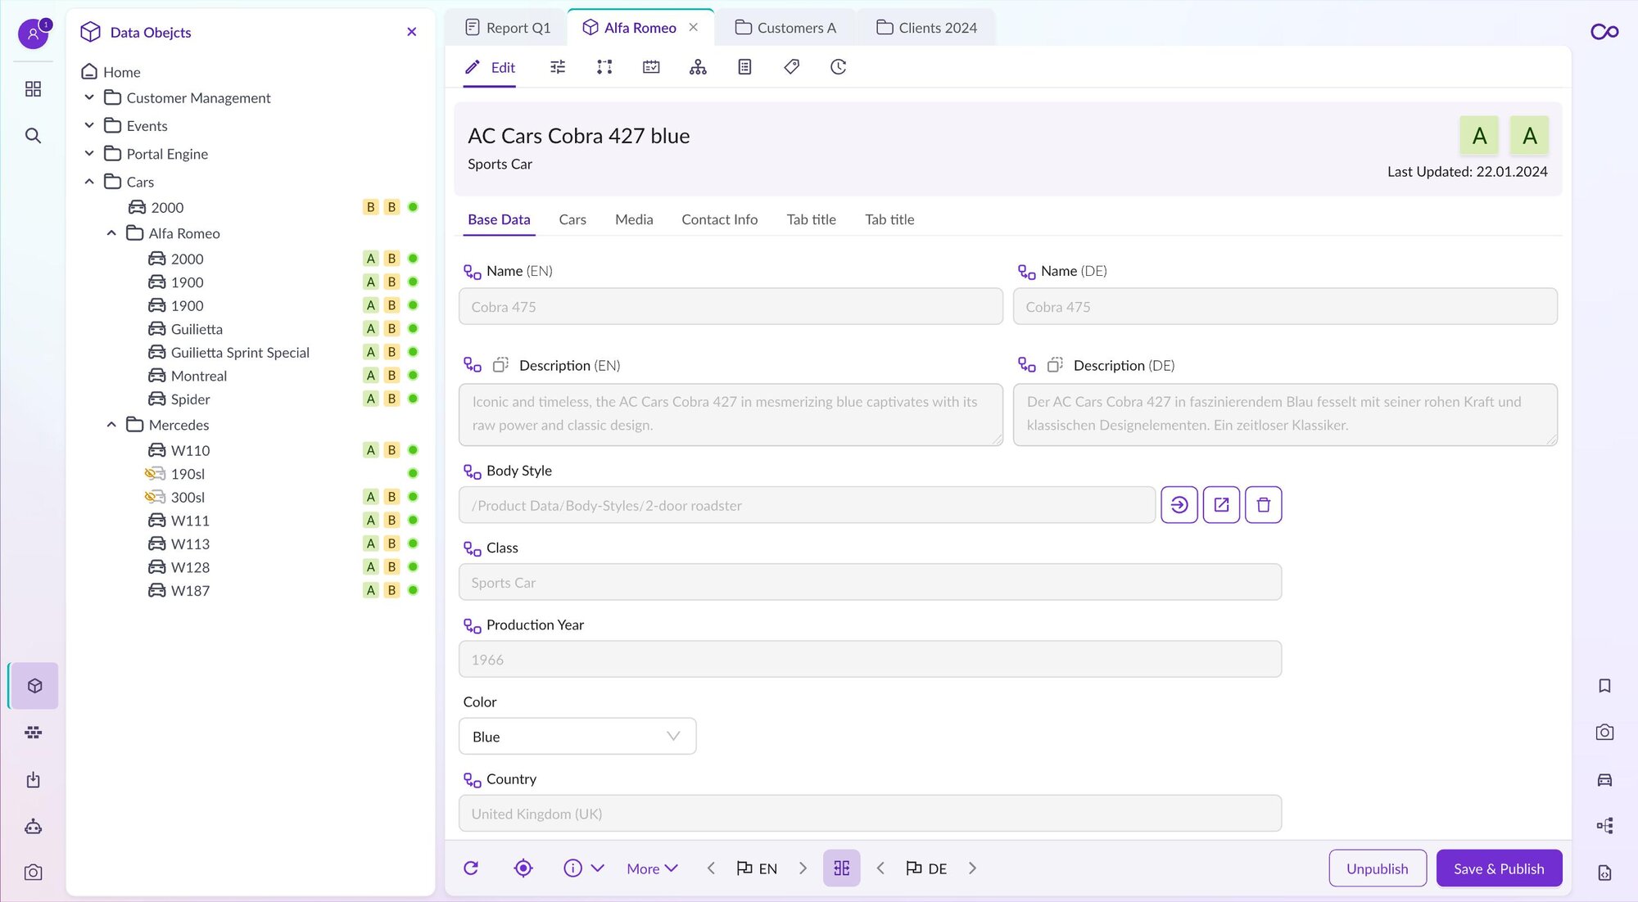Click the Name (EN) input field
The width and height of the screenshot is (1638, 902).
tap(731, 306)
